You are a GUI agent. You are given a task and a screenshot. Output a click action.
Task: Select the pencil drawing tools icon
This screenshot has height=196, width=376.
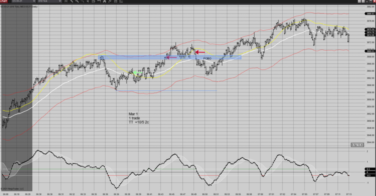(x=71, y=1)
